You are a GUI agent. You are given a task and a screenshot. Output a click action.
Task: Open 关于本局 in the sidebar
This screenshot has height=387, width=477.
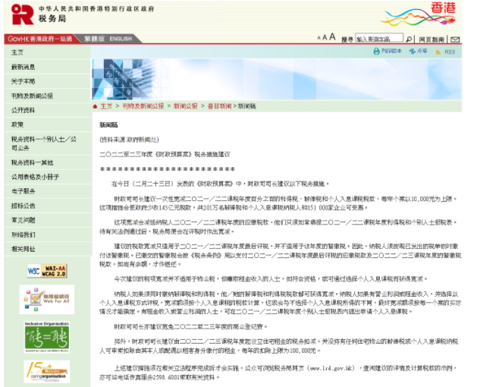click(x=48, y=81)
